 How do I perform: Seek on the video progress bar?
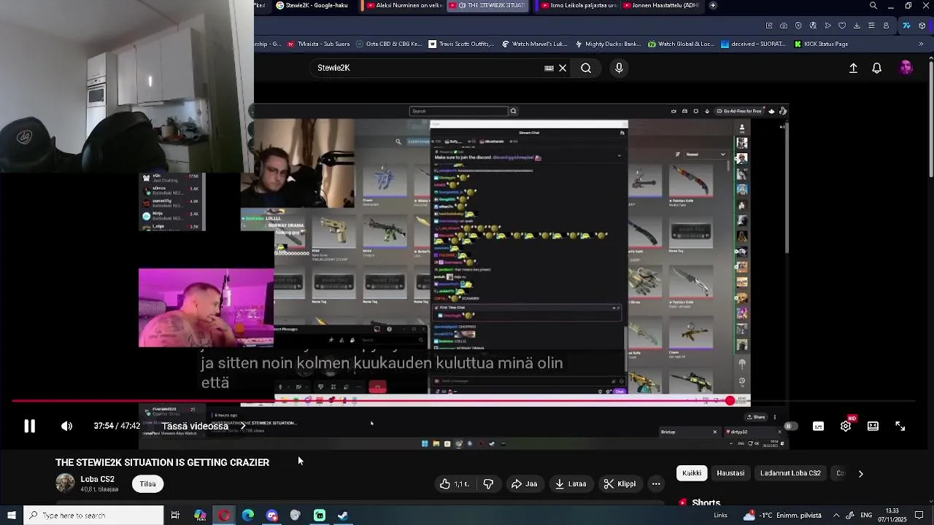464,401
